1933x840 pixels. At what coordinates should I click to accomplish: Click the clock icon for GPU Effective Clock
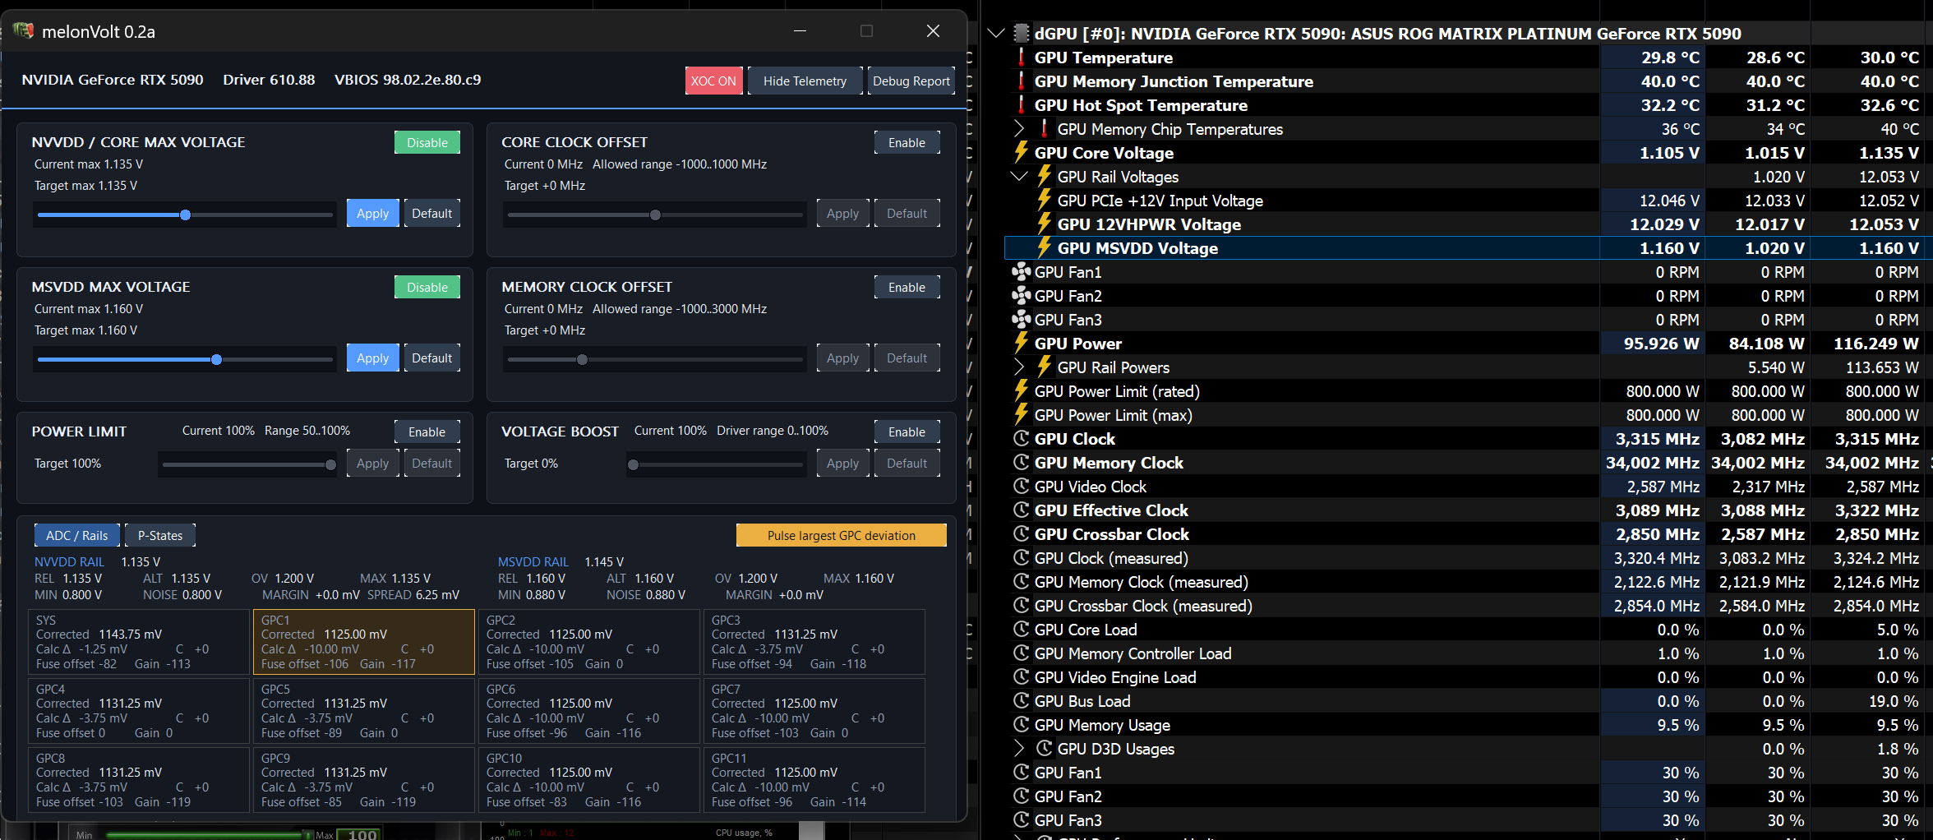coord(1021,510)
